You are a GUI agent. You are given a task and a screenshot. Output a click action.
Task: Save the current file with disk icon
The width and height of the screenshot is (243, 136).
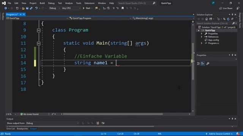[27, 8]
